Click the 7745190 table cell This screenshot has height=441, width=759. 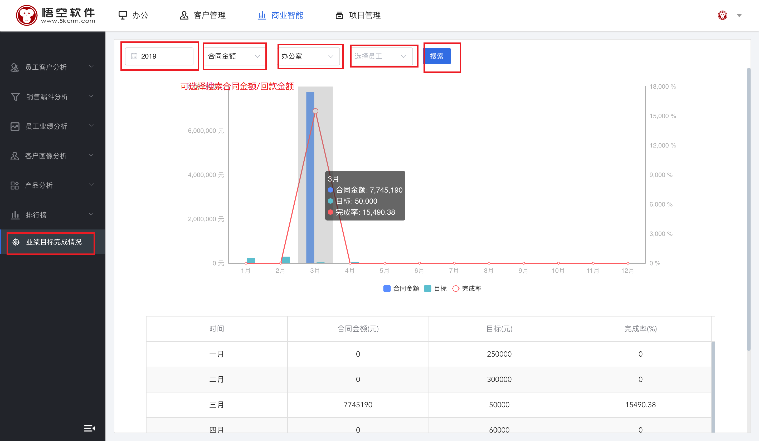(358, 405)
